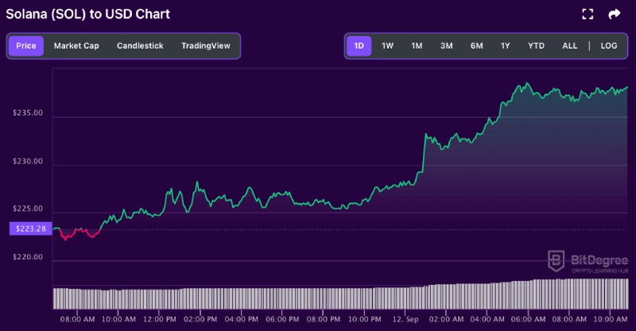Open the TradingView chart tab
The height and width of the screenshot is (331, 636).
tap(206, 46)
